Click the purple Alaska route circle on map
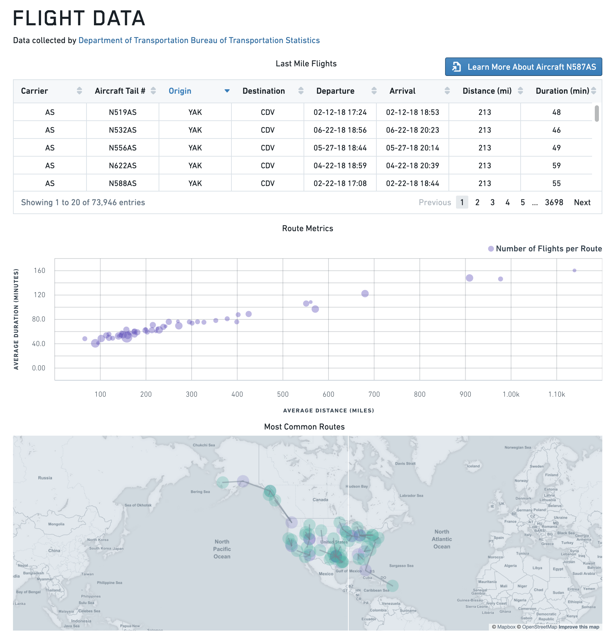The width and height of the screenshot is (616, 634). pyautogui.click(x=243, y=481)
